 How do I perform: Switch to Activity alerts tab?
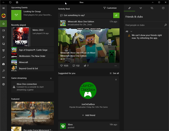click(163, 8)
